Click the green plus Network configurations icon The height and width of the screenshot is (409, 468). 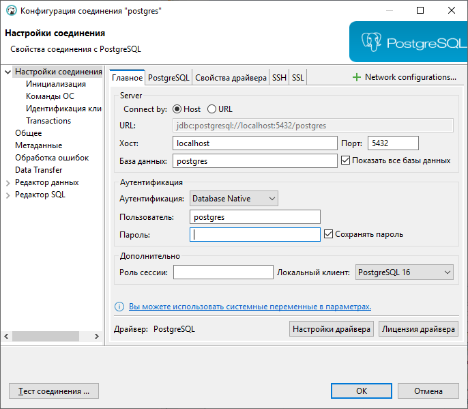(356, 77)
